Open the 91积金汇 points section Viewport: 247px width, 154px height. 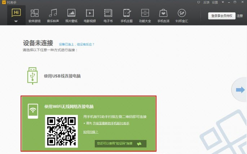181,15
